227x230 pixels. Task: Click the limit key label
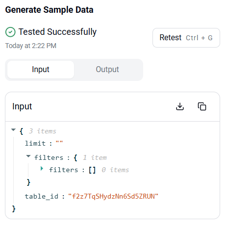35,143
